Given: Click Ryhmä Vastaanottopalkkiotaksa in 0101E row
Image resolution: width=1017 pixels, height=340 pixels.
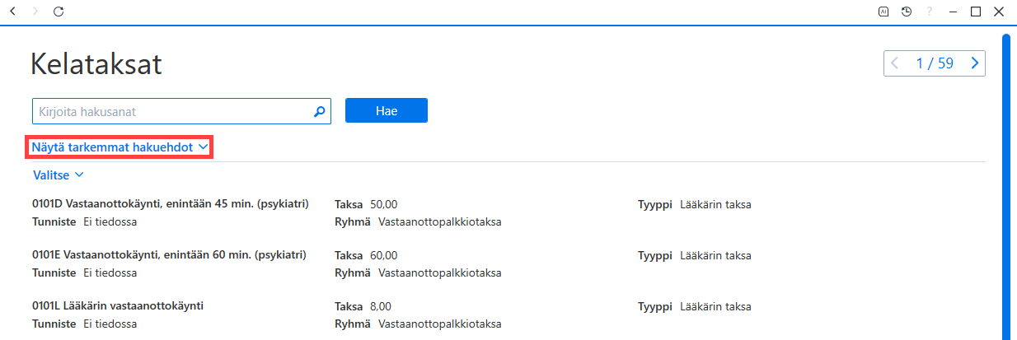Looking at the screenshot, I should point(418,272).
